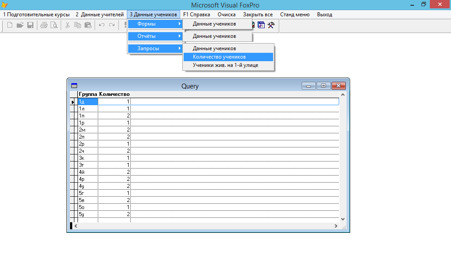This screenshot has width=451, height=257.
Task: Select the '4й' group cell
Action: click(88, 172)
